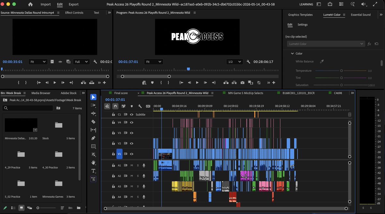Select the Track Select Forward tool
This screenshot has height=214, width=385.
coord(93,105)
